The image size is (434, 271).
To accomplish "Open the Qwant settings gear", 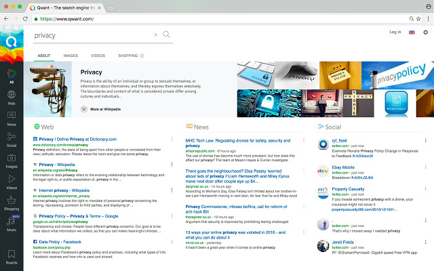I will [425, 33].
